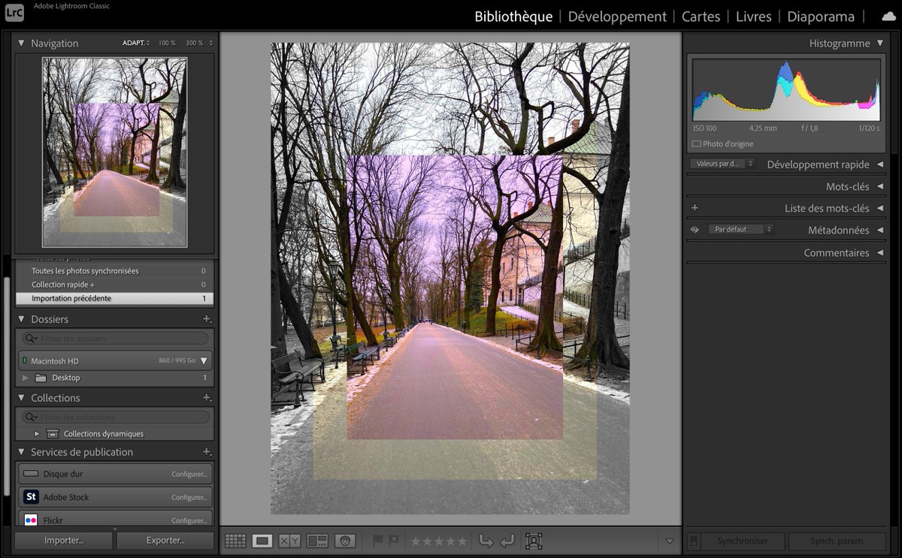Expand the Commentaires panel
This screenshot has width=902, height=558.
[879, 252]
